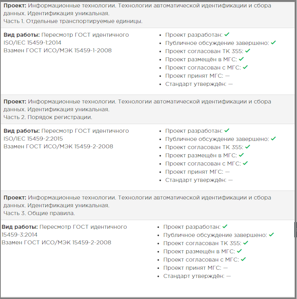Click 'Взамен ГОСТ ИСО/МЭК 15459-1-2008' text
Image resolution: width=297 pixels, height=299 pixels.
(x=57, y=50)
